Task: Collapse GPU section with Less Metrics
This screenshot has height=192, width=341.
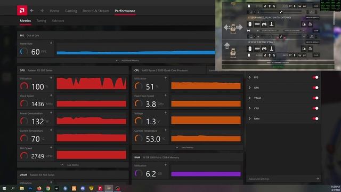Action: pyautogui.click(x=70, y=165)
